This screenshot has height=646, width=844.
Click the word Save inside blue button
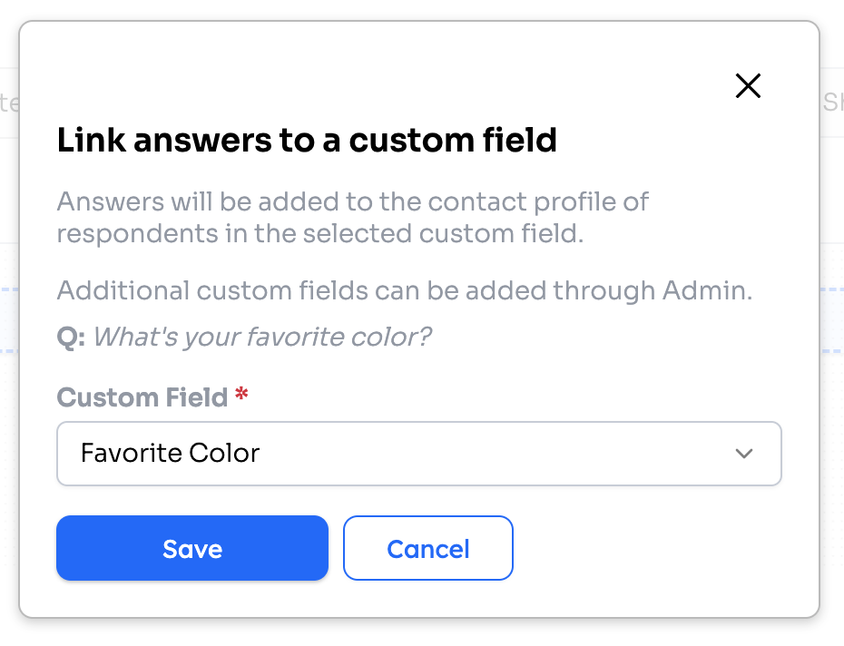pyautogui.click(x=192, y=549)
